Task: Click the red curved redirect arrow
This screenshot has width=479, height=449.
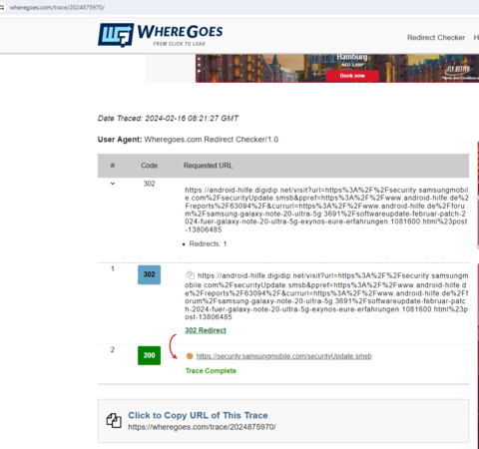Action: 173,346
